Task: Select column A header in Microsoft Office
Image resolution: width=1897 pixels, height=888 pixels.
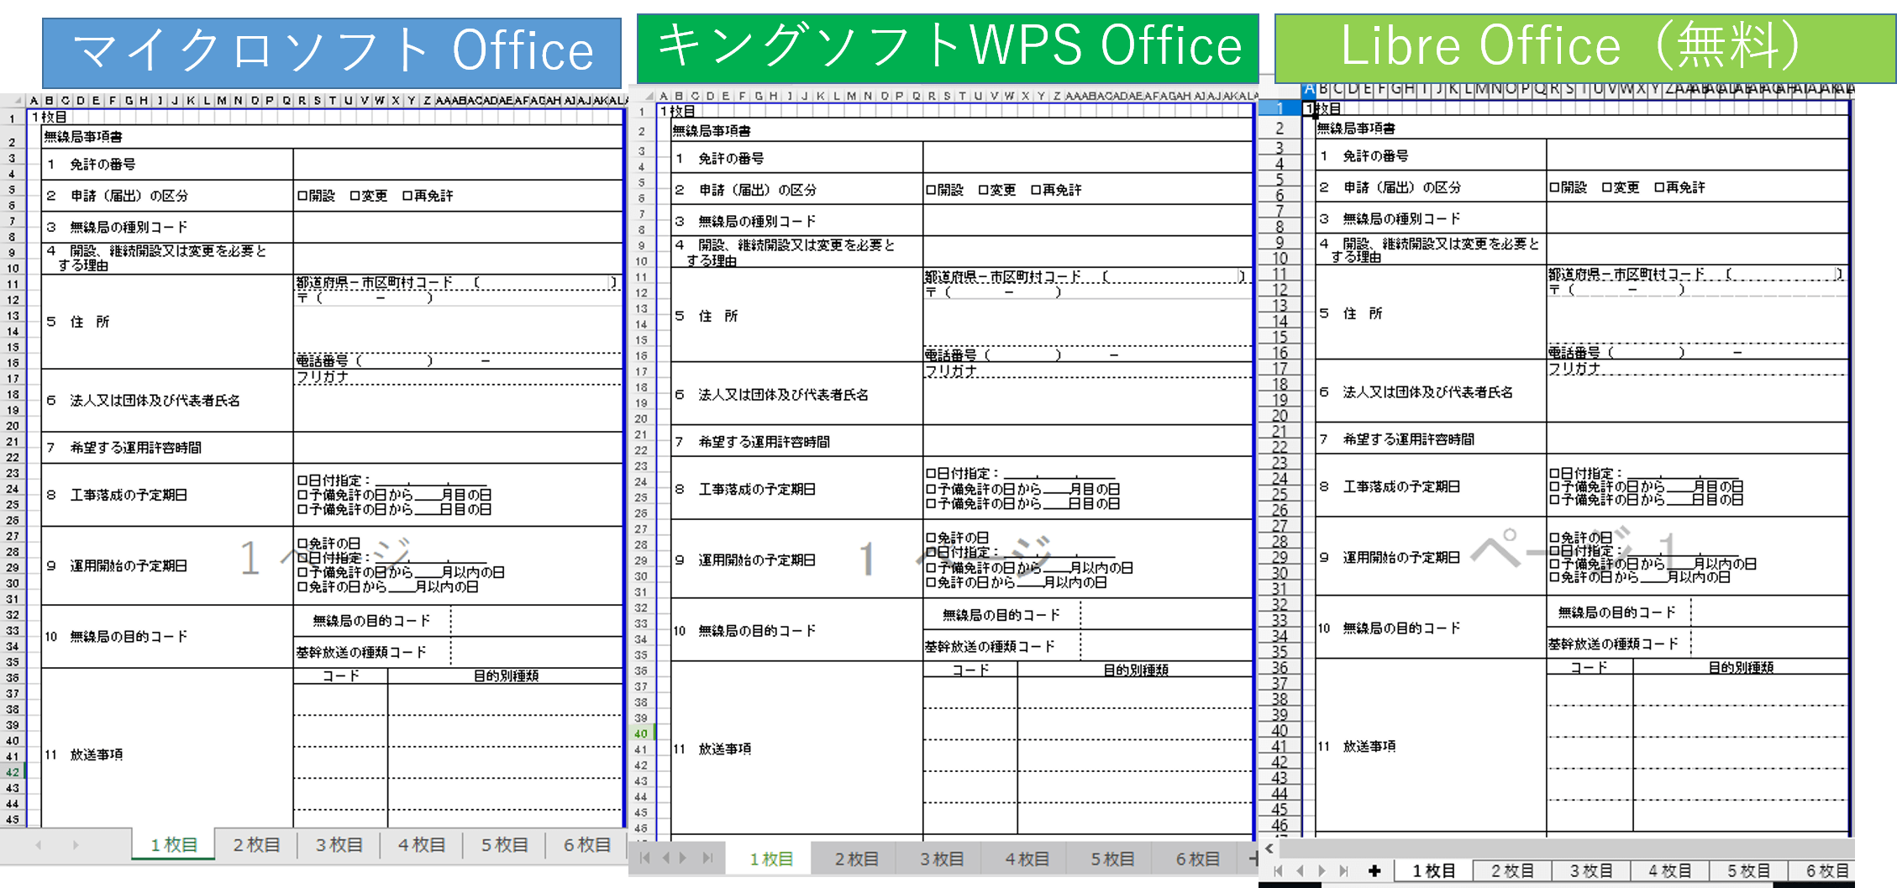Action: (34, 100)
